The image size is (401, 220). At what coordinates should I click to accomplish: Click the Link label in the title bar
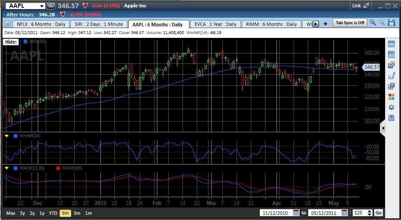[356, 6]
